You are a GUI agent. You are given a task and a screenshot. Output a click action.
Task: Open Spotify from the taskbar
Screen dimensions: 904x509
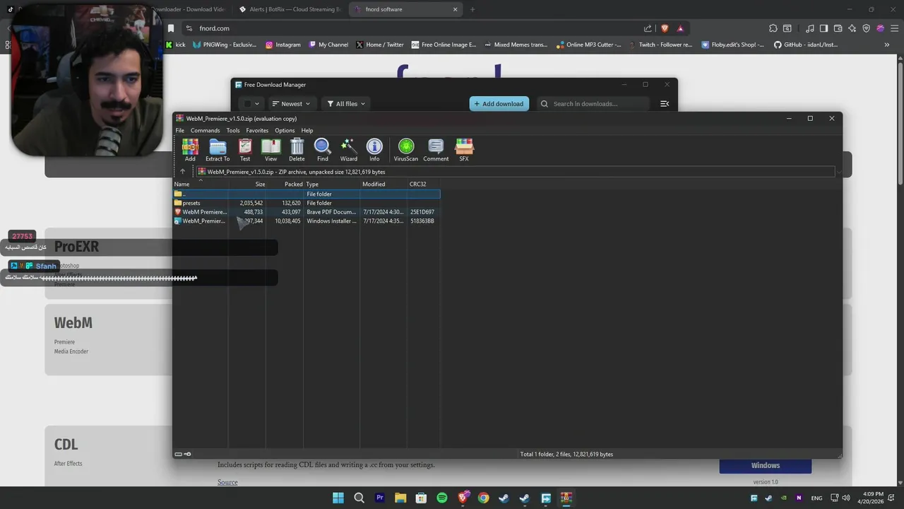[442, 498]
